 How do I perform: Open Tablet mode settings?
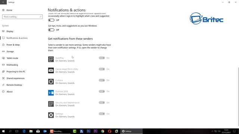pyautogui.click(x=12, y=58)
